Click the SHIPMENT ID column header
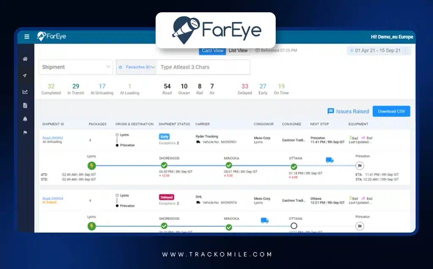 click(x=53, y=124)
